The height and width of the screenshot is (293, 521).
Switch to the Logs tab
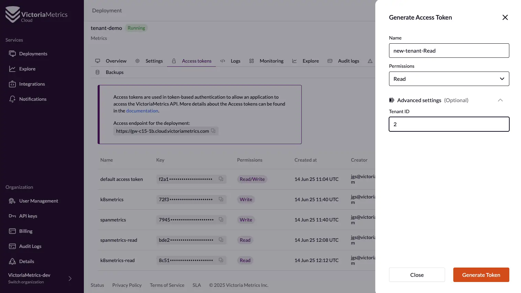click(230, 61)
